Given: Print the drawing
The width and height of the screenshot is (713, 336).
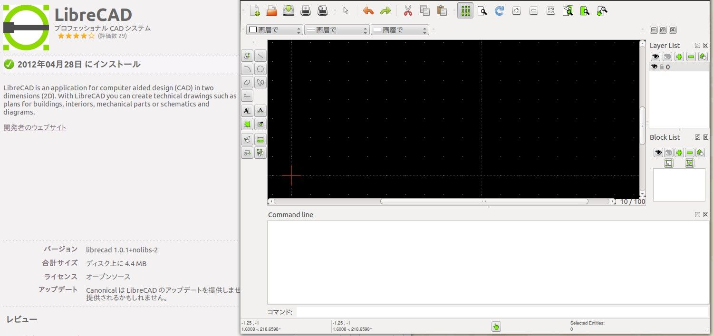Looking at the screenshot, I should pos(306,10).
